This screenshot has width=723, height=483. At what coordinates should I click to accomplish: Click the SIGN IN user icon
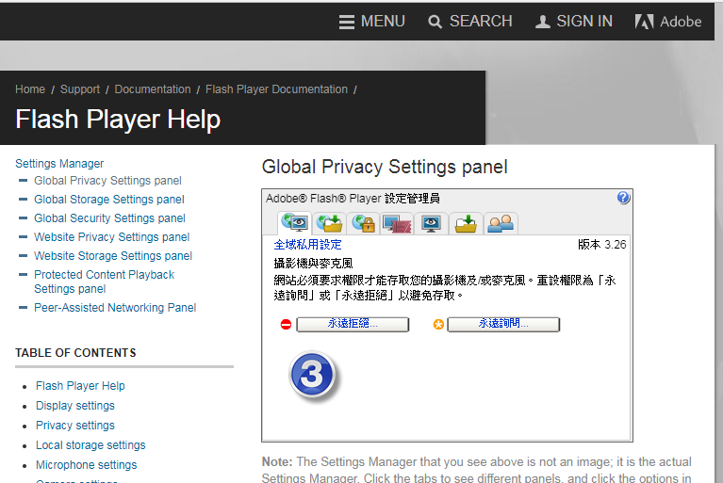pos(543,22)
